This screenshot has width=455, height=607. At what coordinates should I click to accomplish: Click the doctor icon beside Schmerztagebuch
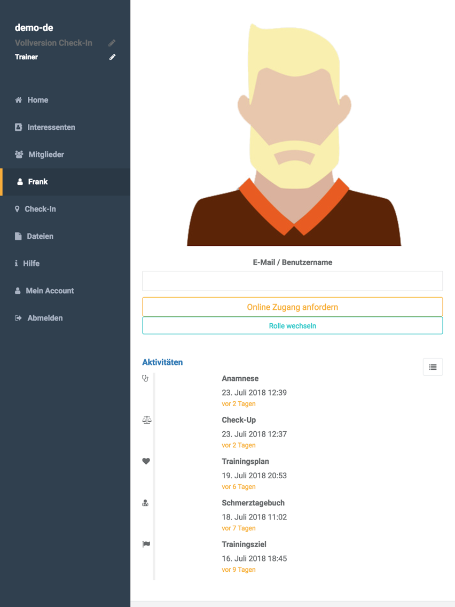(145, 503)
